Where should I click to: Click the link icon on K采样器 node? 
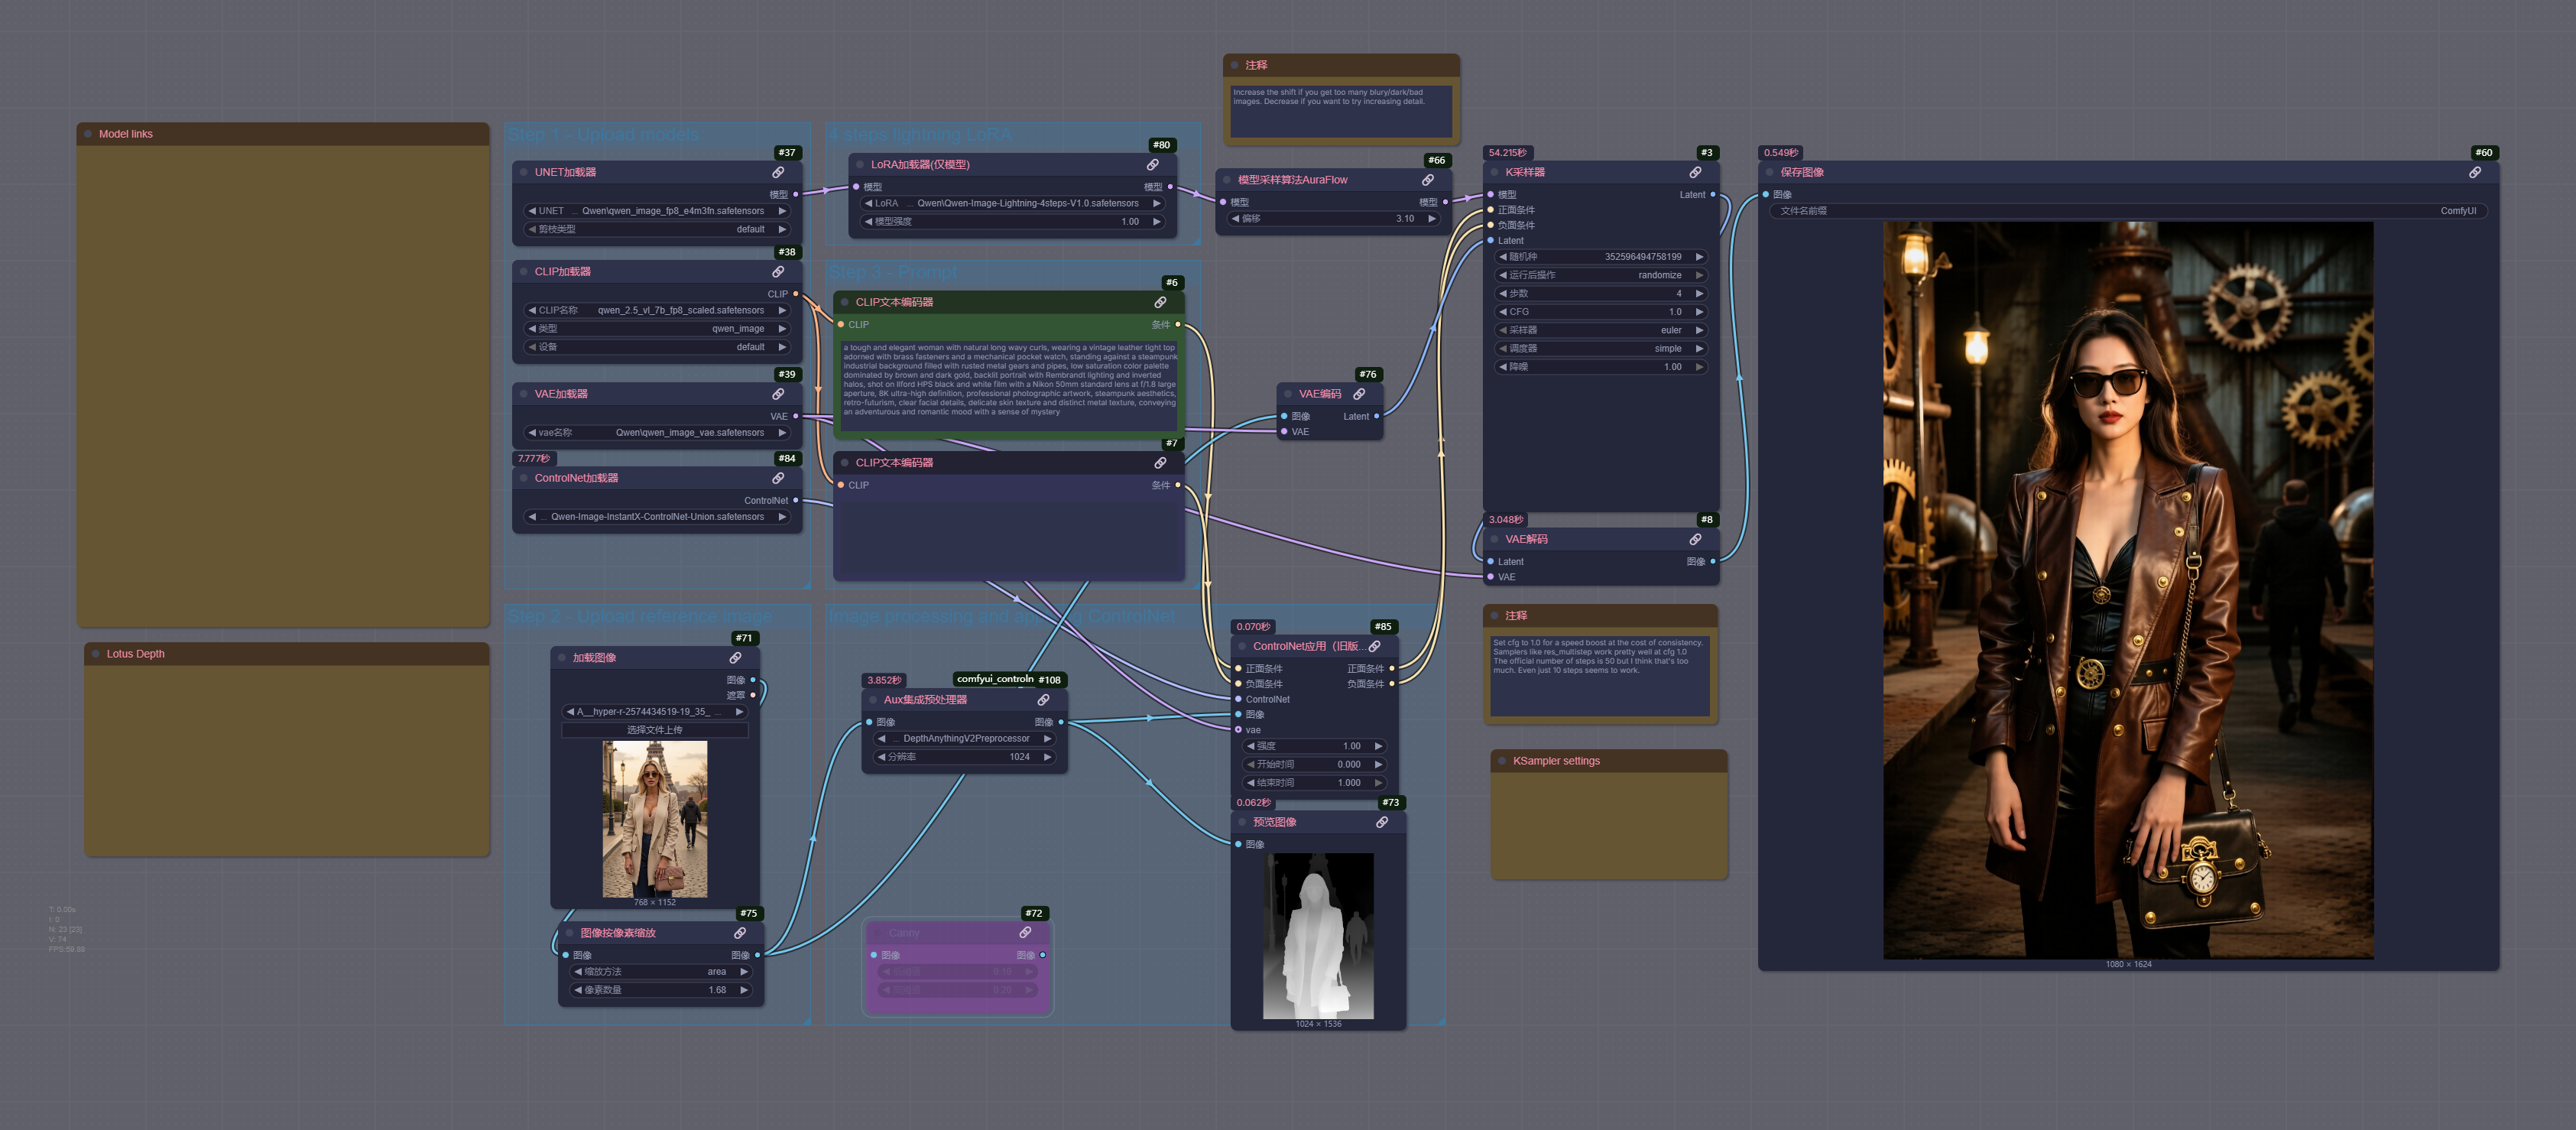[x=1695, y=172]
